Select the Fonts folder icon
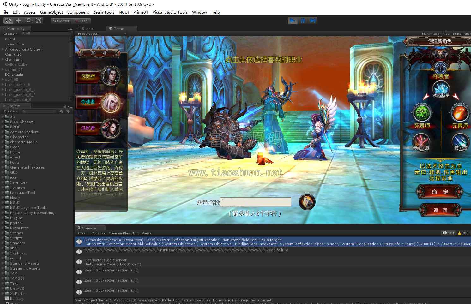Image resolution: width=471 pixels, height=304 pixels. 7,162
